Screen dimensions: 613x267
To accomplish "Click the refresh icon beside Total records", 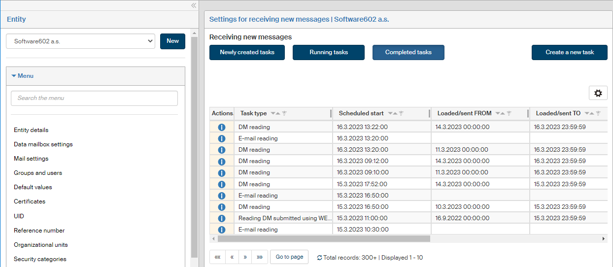I will (319, 258).
